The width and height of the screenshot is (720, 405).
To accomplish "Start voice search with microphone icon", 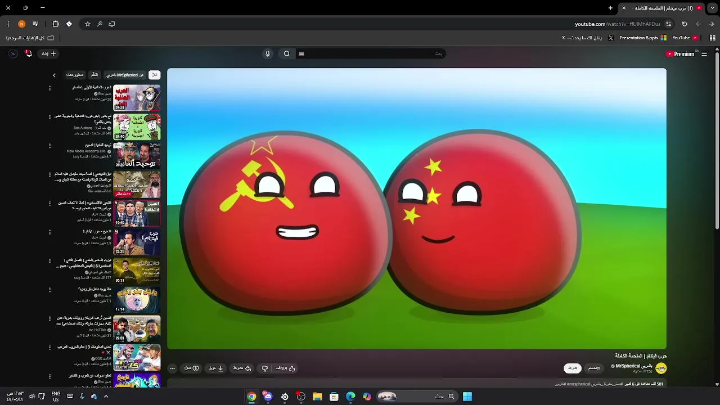I will (x=268, y=53).
